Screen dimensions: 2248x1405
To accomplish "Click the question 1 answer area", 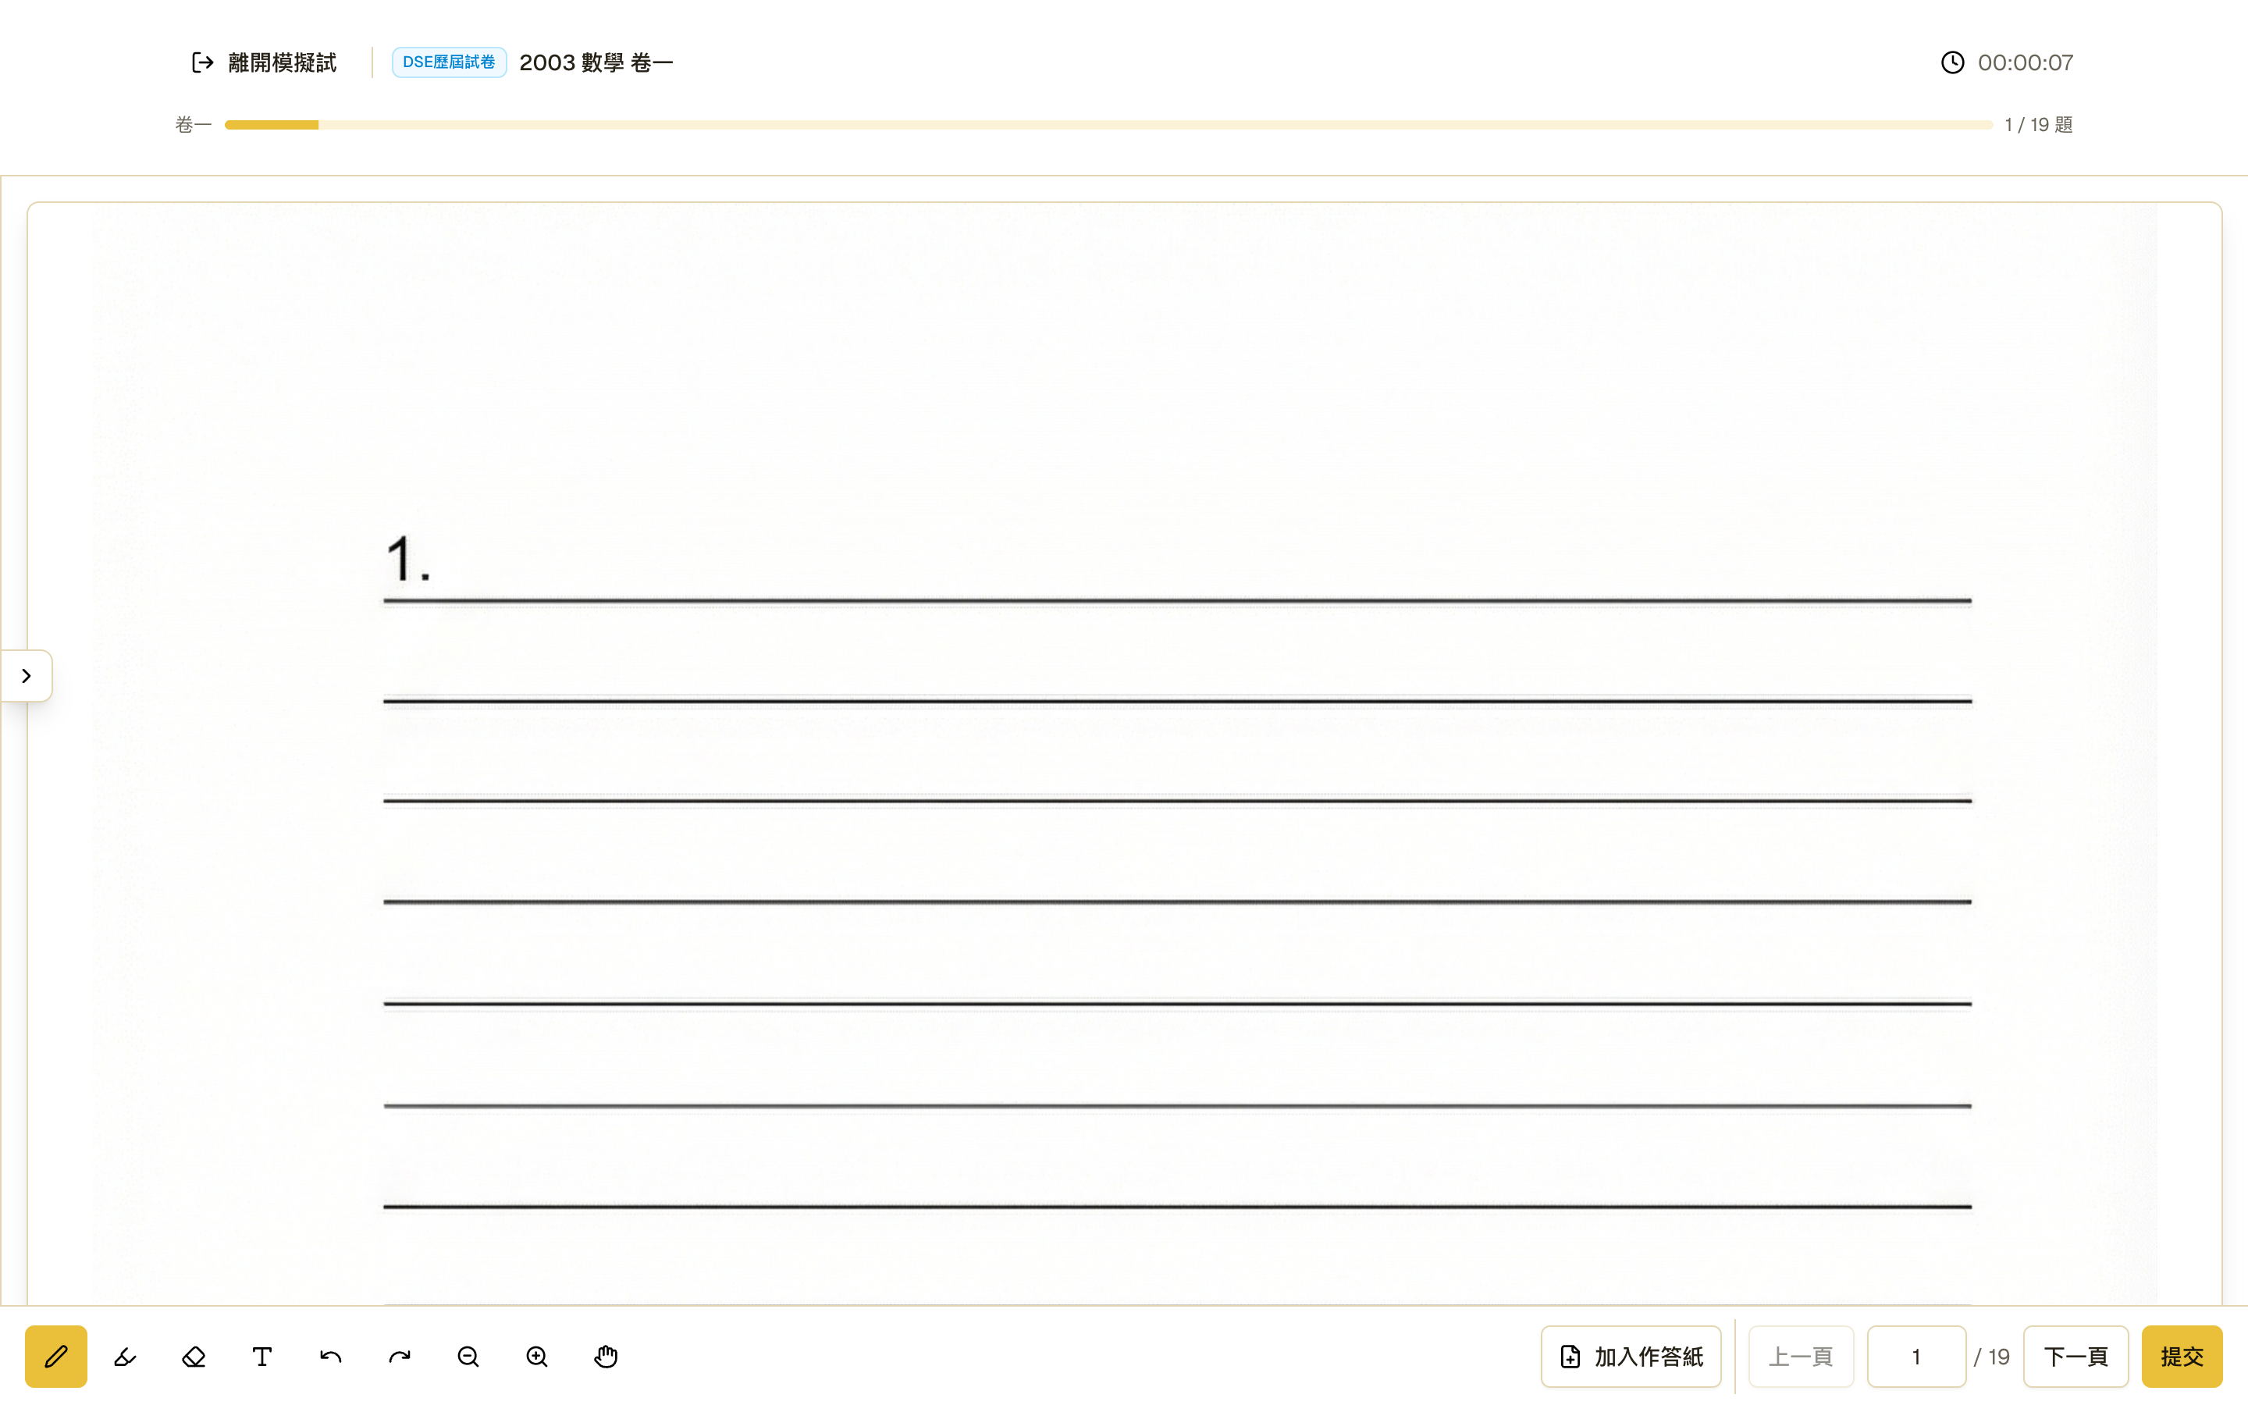I will [x=1177, y=902].
